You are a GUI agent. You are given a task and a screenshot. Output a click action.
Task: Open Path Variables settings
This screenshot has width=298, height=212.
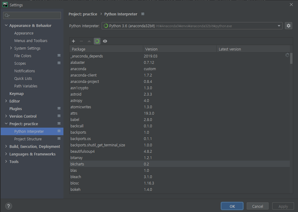pyautogui.click(x=26, y=86)
